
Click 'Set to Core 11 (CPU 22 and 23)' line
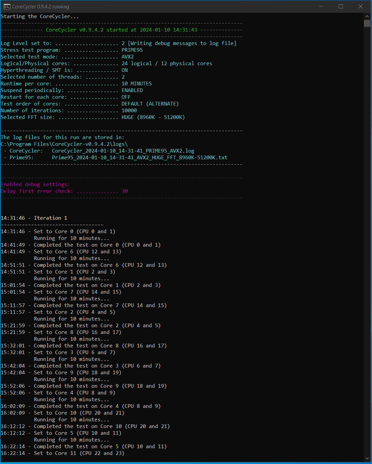(x=63, y=453)
